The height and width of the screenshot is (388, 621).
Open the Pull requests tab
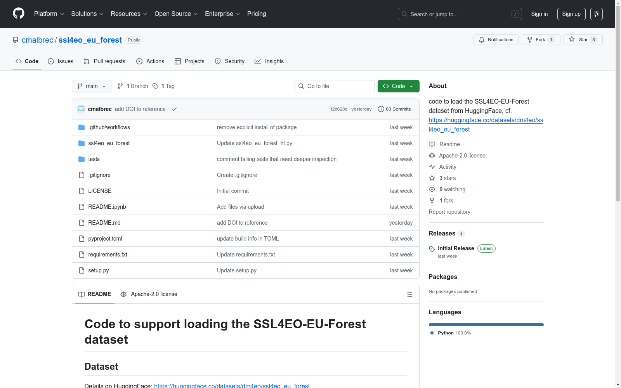click(x=104, y=61)
